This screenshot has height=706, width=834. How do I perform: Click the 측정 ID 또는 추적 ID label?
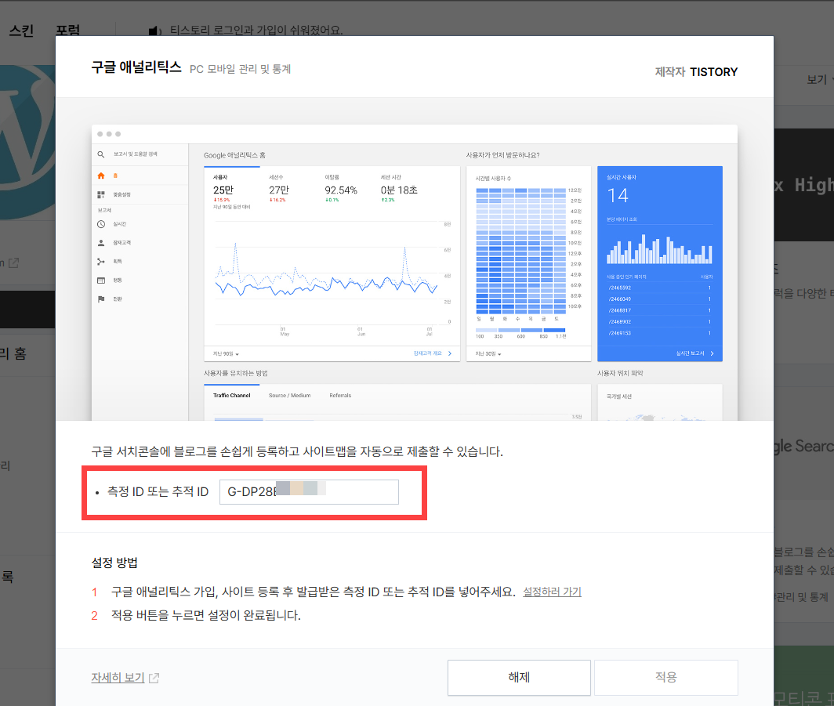tap(158, 492)
